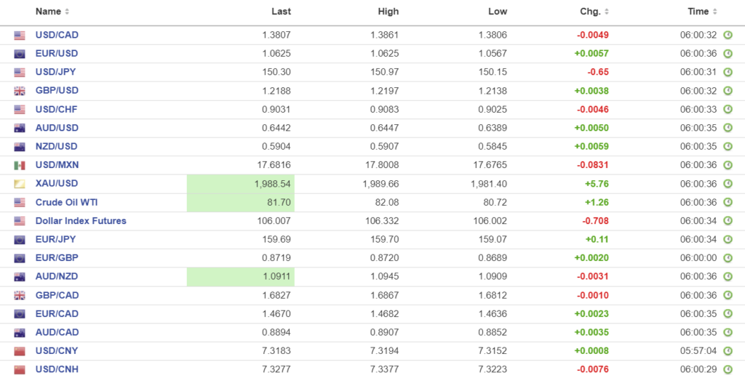Open the Crude Oil WTI link
The height and width of the screenshot is (378, 745).
click(x=65, y=202)
